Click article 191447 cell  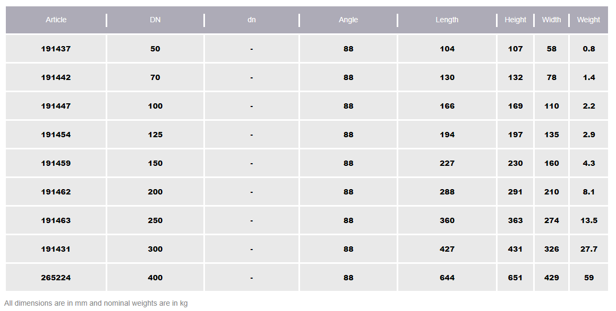[56, 106]
